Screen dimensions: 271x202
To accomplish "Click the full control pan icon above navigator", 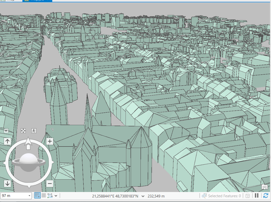I will coord(23,131).
